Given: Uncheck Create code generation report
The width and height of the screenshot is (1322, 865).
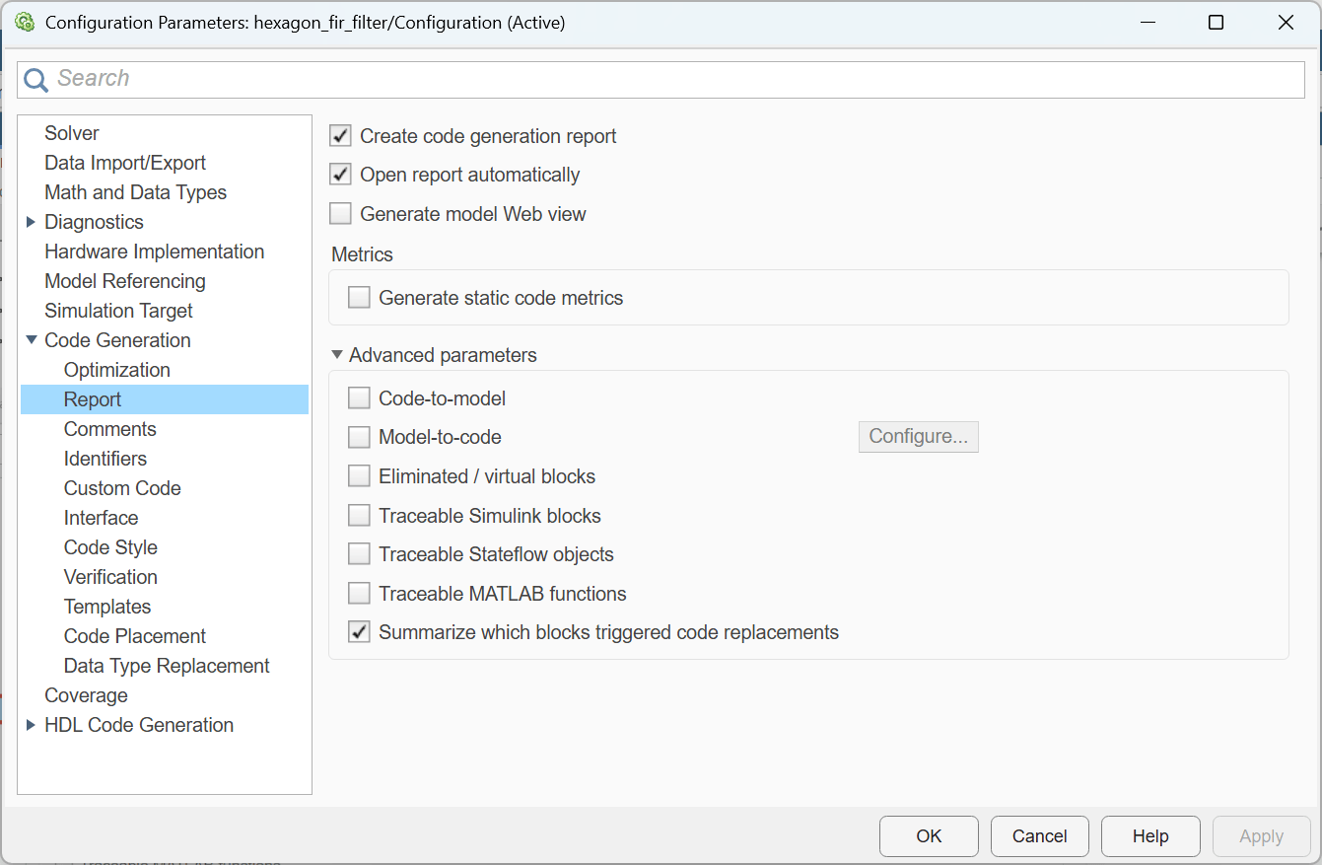Looking at the screenshot, I should [340, 136].
